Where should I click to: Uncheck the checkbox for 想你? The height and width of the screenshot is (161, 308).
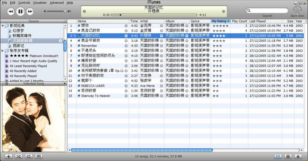(79, 26)
